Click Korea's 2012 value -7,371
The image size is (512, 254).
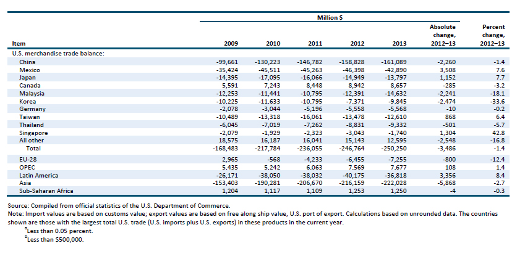tap(356, 101)
